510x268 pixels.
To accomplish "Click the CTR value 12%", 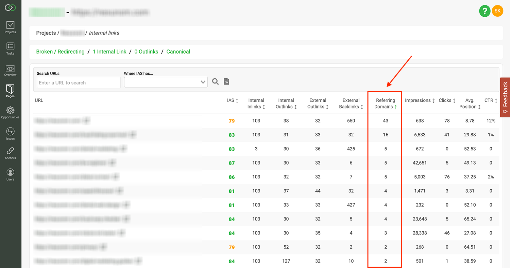I will (491, 121).
